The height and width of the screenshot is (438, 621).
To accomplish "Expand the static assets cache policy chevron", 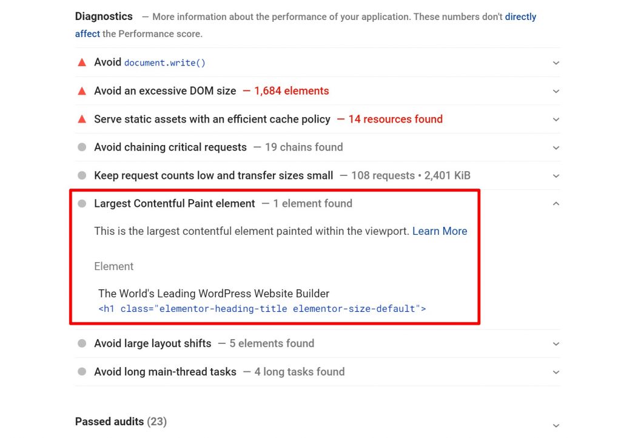I will (556, 120).
